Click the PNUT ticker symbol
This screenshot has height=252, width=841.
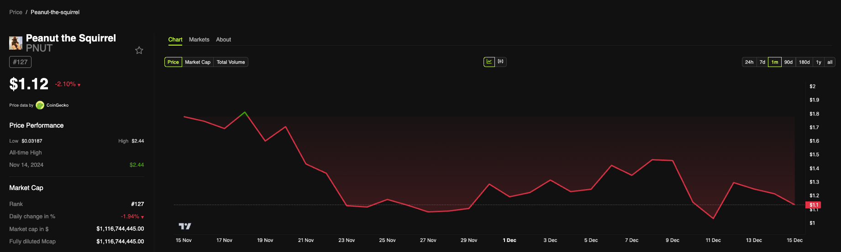click(x=39, y=48)
